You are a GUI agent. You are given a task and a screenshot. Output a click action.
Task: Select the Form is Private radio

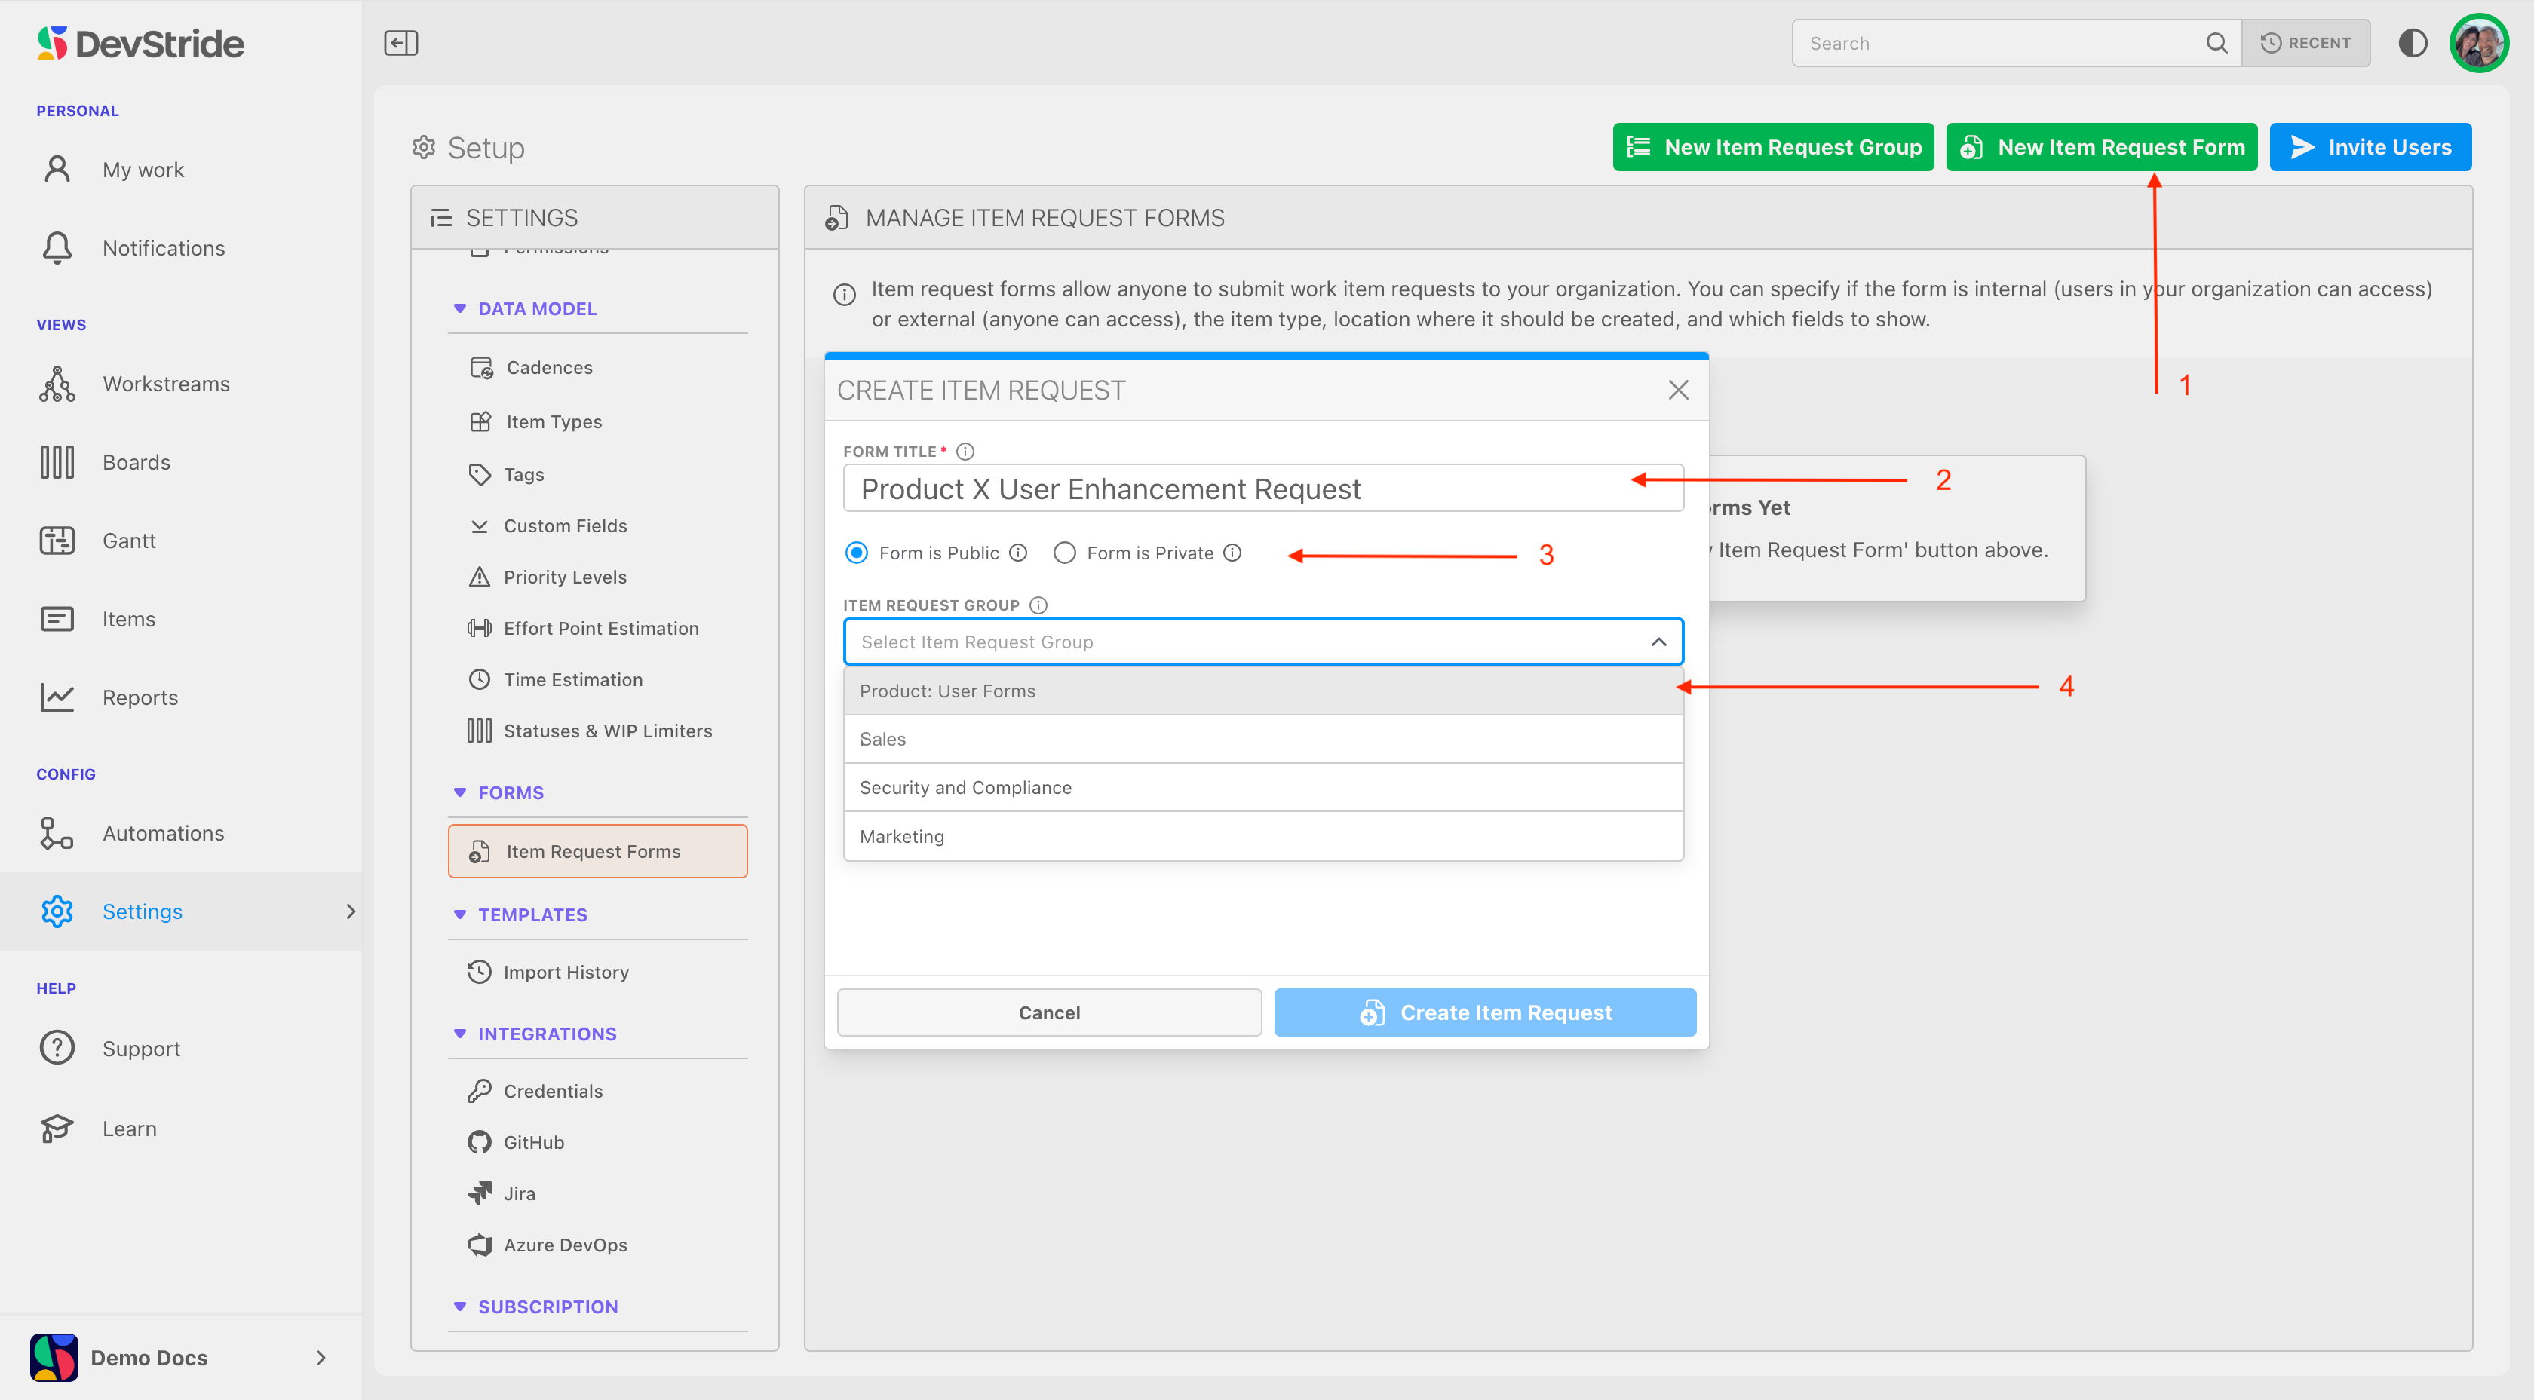pyautogui.click(x=1064, y=553)
